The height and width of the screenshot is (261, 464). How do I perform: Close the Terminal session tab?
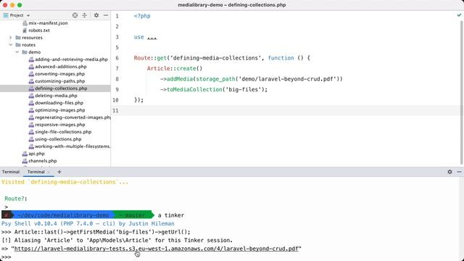point(49,172)
